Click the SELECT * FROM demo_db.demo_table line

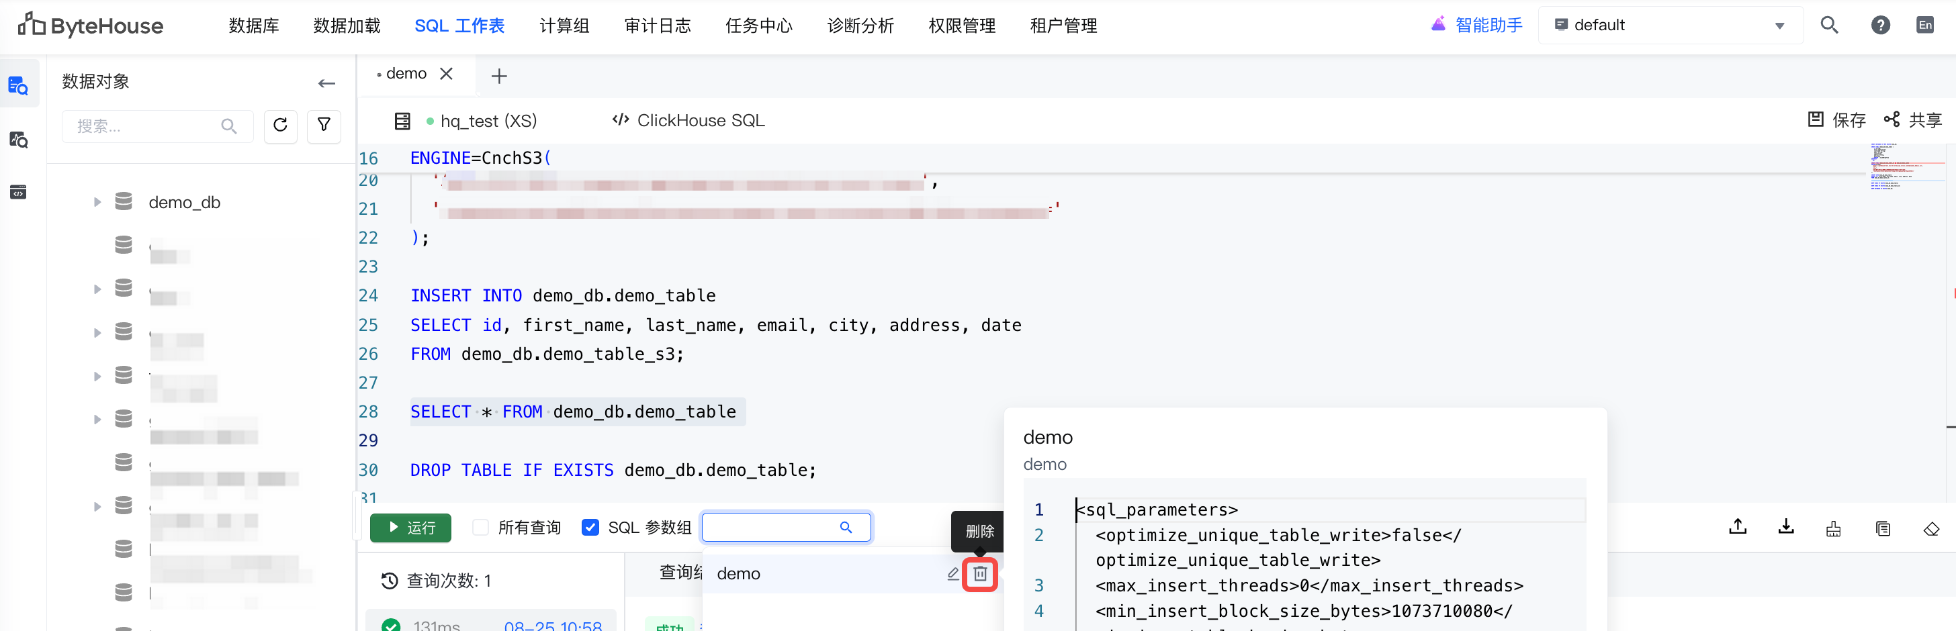573,411
